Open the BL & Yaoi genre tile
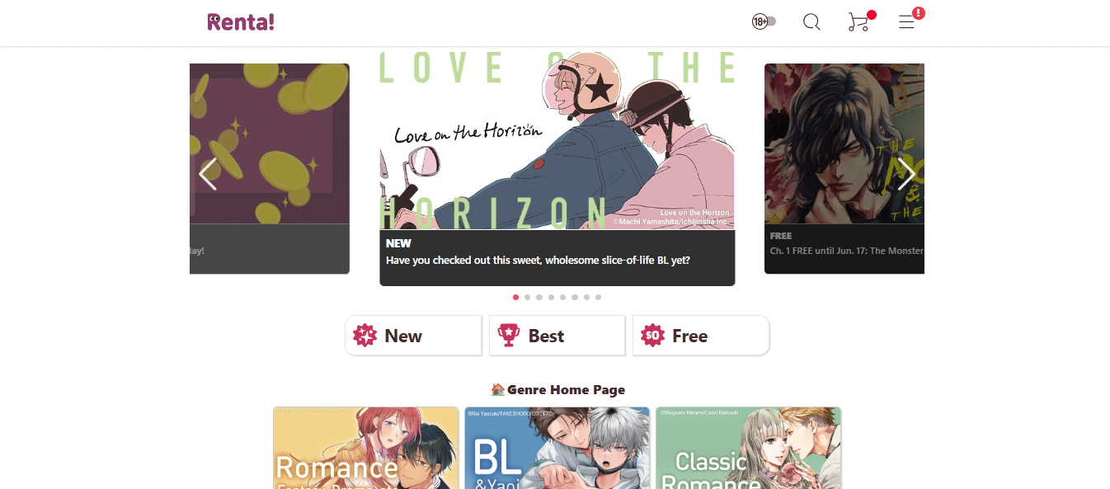The height and width of the screenshot is (489, 1110). point(557,448)
